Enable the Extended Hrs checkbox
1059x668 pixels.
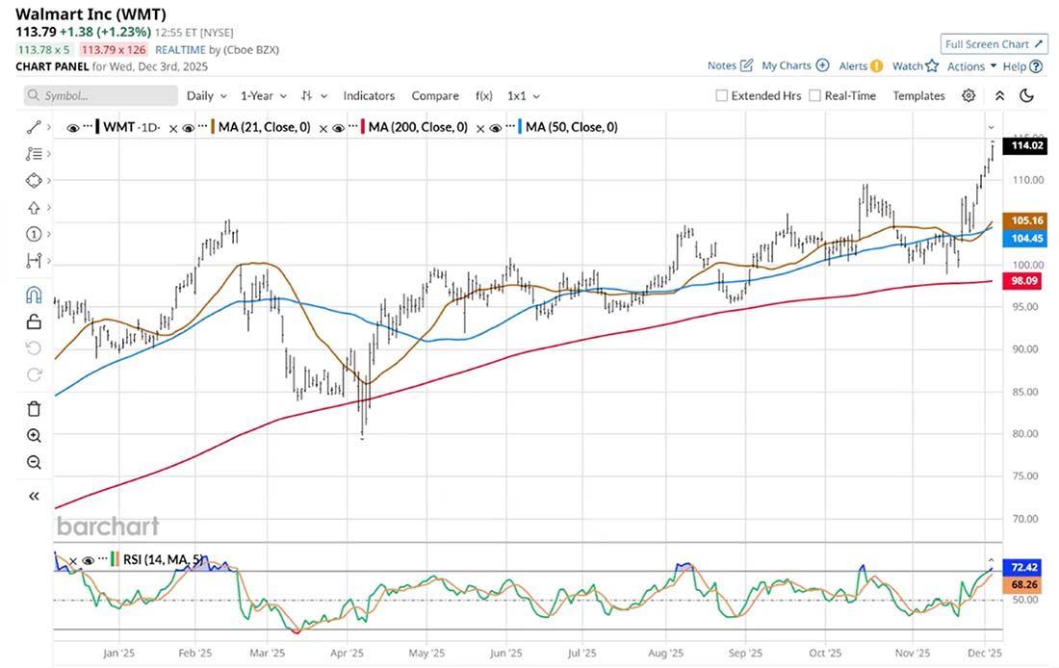[x=721, y=95]
